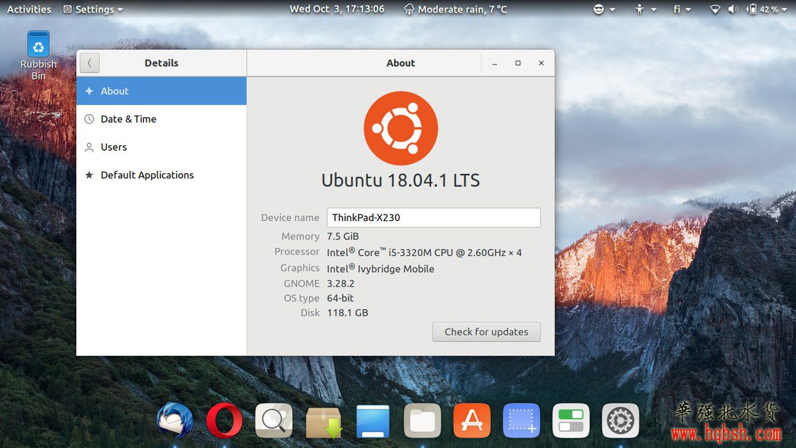Open the magnifying glass app in dock
The height and width of the screenshot is (448, 796).
[x=273, y=420]
